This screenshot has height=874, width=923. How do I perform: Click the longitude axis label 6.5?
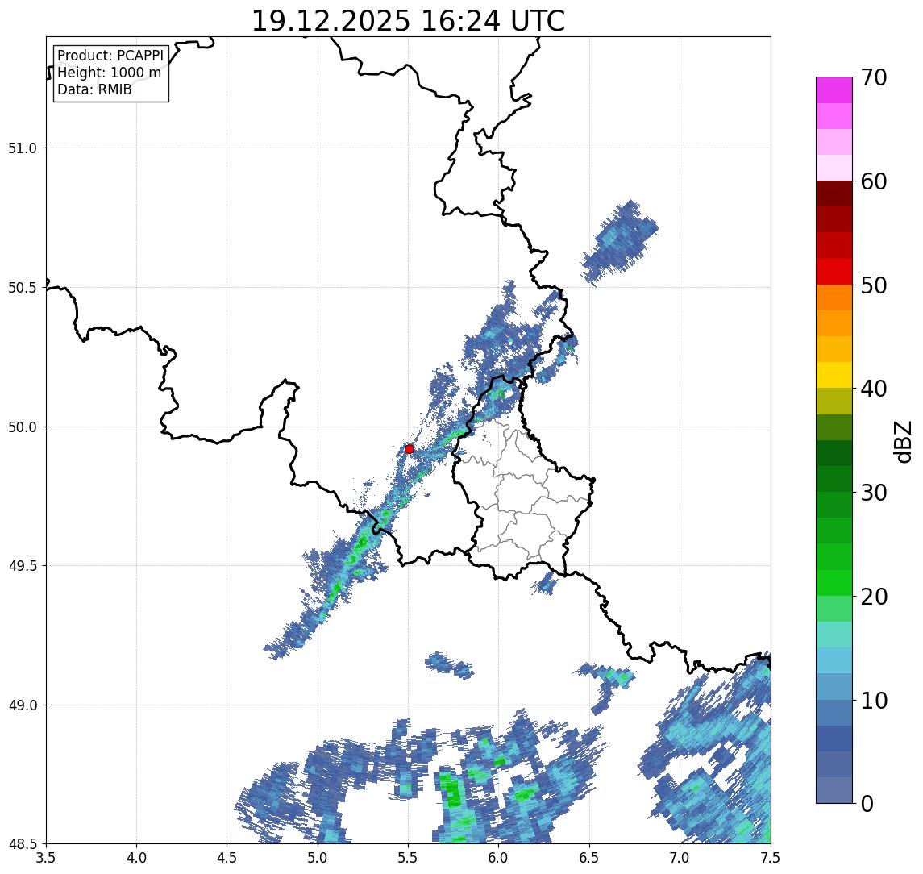click(590, 858)
